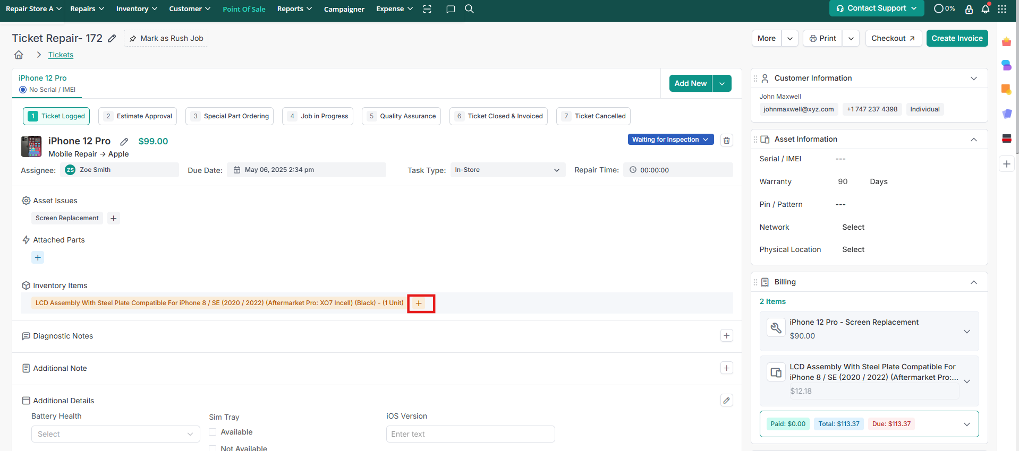
Task: Select Quality Assurance stage
Action: 401,116
